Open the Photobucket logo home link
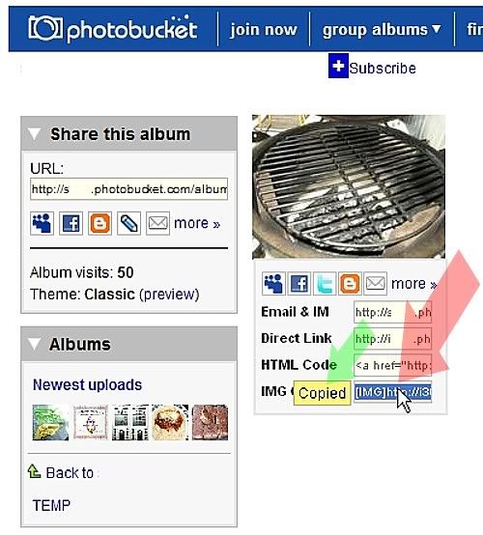 click(x=113, y=29)
